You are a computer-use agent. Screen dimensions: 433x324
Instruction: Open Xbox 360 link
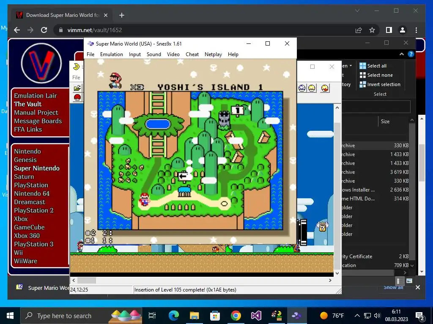coord(27,235)
